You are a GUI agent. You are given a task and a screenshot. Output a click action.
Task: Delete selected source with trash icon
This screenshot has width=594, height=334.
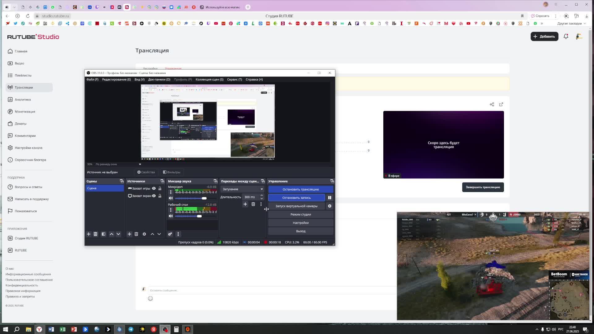pos(136,234)
